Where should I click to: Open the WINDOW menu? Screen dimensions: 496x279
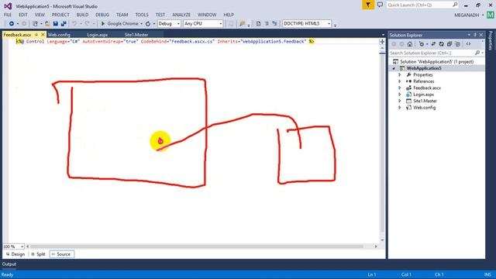coord(207,15)
